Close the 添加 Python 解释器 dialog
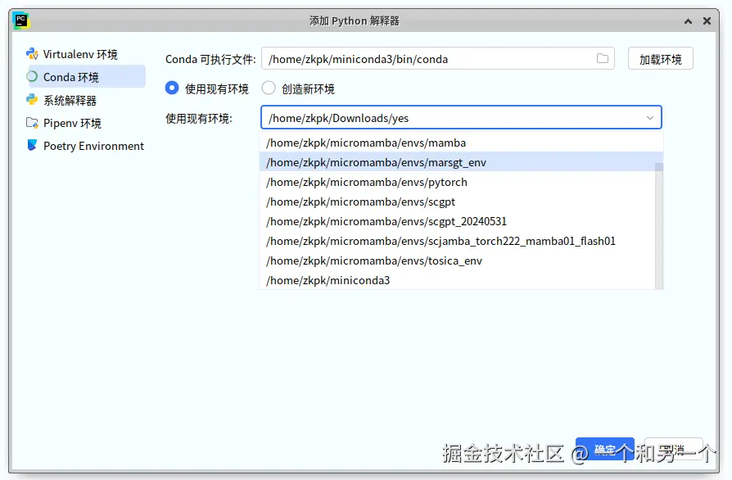Screen dimensions: 732x480 coord(707,21)
